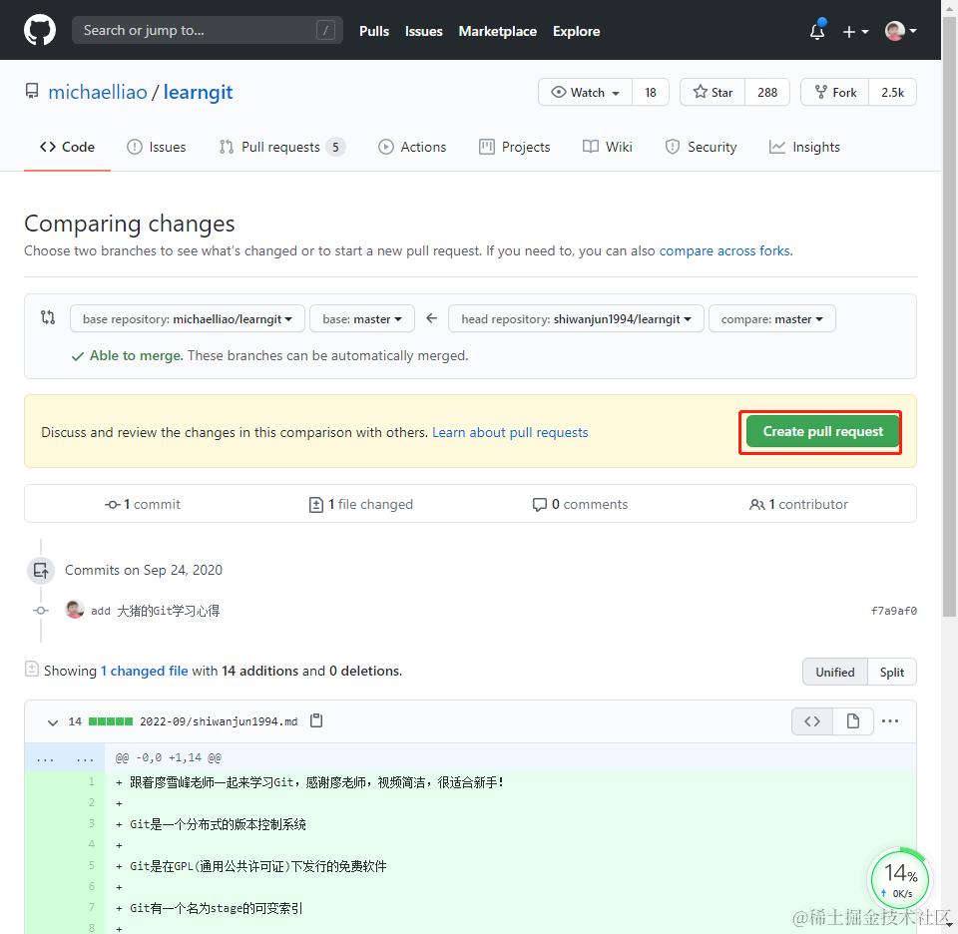Show rich diff document icon

tap(853, 721)
